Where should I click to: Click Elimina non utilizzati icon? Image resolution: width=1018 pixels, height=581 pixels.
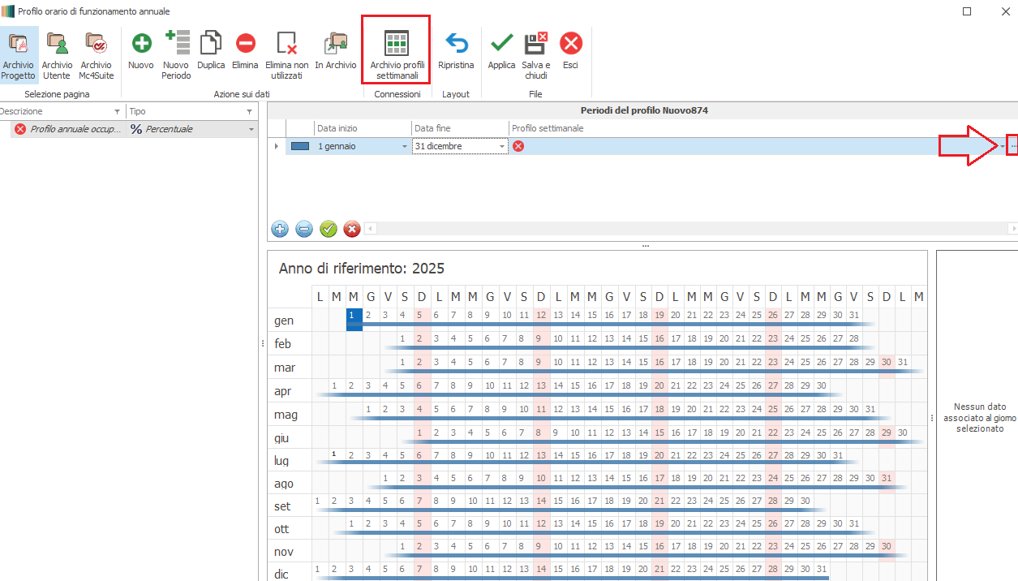point(286,44)
